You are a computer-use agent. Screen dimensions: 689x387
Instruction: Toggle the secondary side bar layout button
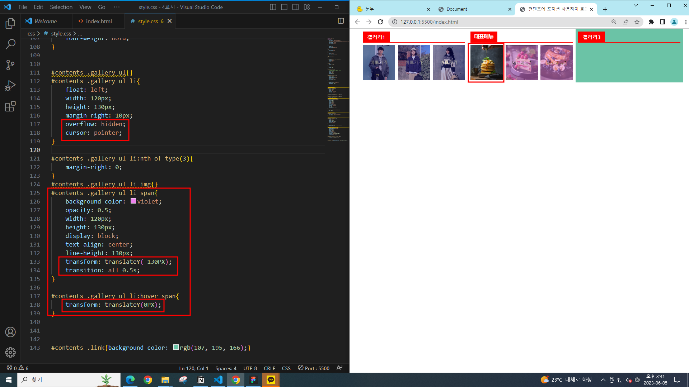pos(295,7)
